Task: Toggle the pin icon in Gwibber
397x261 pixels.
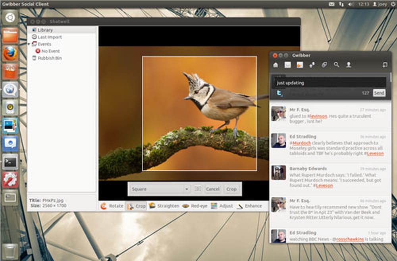Action: [384, 64]
